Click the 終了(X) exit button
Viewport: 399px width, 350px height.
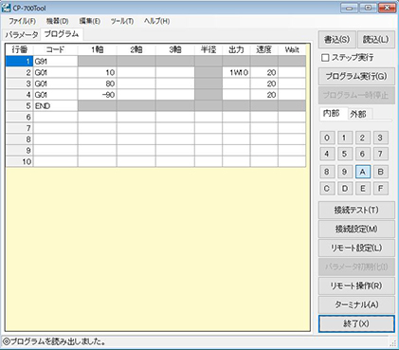[x=356, y=323]
